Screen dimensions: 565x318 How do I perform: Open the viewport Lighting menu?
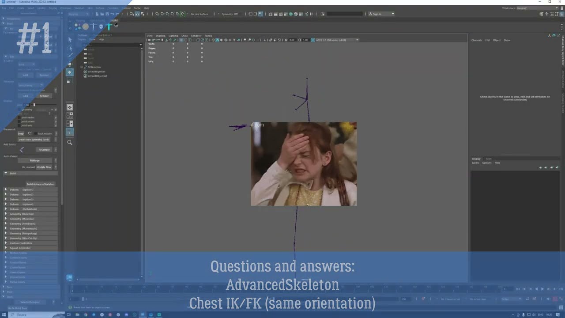tap(173, 36)
